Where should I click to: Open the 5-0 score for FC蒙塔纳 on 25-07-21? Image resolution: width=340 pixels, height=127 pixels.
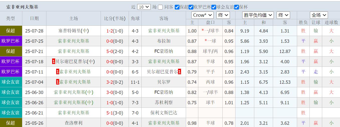(x=110, y=51)
